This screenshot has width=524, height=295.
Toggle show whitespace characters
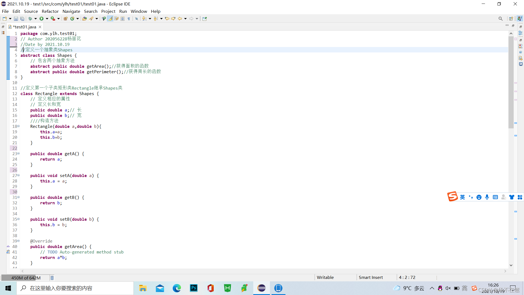pos(129,19)
